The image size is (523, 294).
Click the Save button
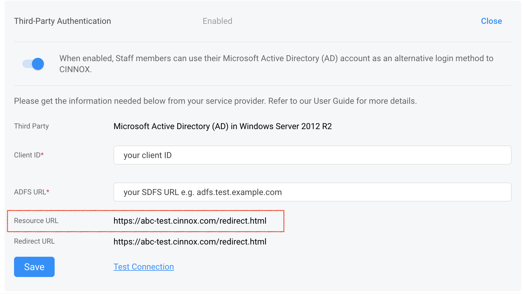click(x=34, y=267)
